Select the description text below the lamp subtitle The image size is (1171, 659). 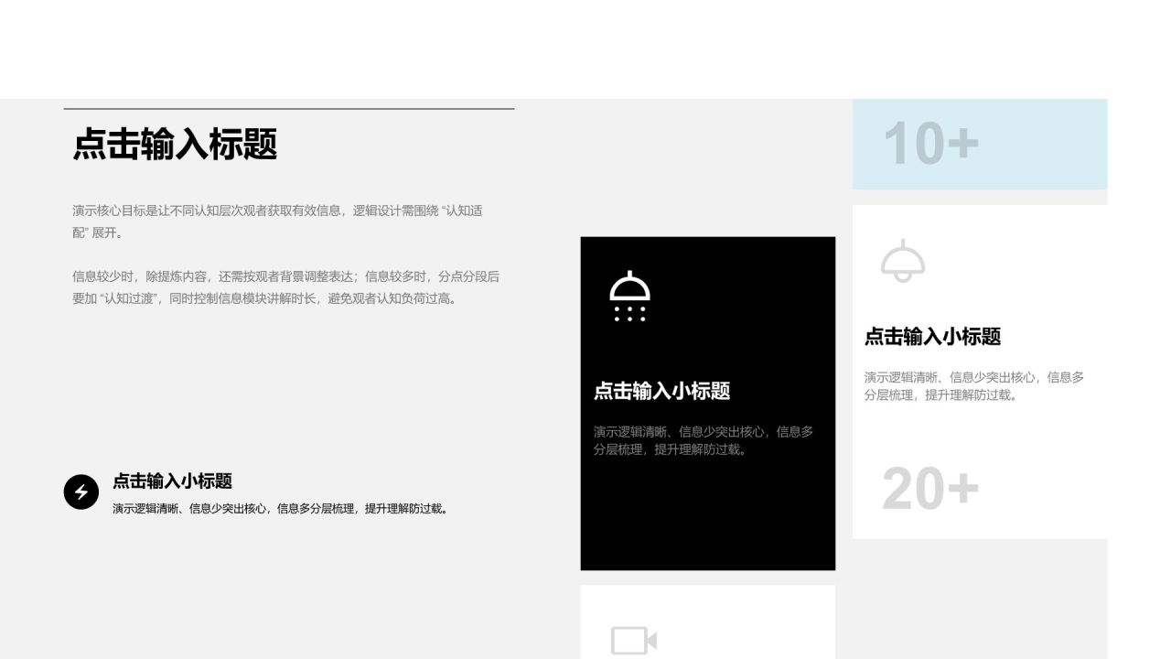973,386
